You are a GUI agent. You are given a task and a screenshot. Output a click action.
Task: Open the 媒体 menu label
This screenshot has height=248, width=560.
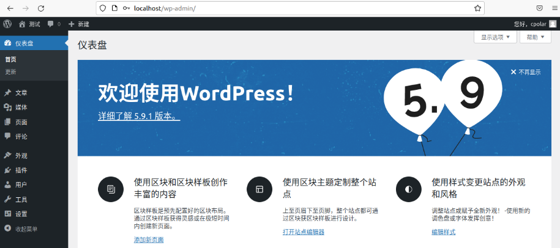point(21,108)
